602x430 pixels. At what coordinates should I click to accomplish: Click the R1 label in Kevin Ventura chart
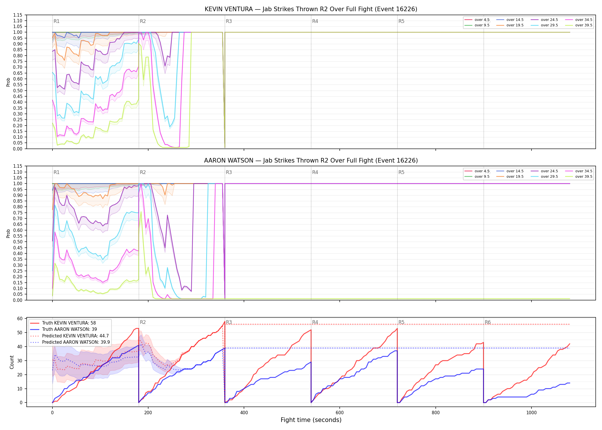56,21
